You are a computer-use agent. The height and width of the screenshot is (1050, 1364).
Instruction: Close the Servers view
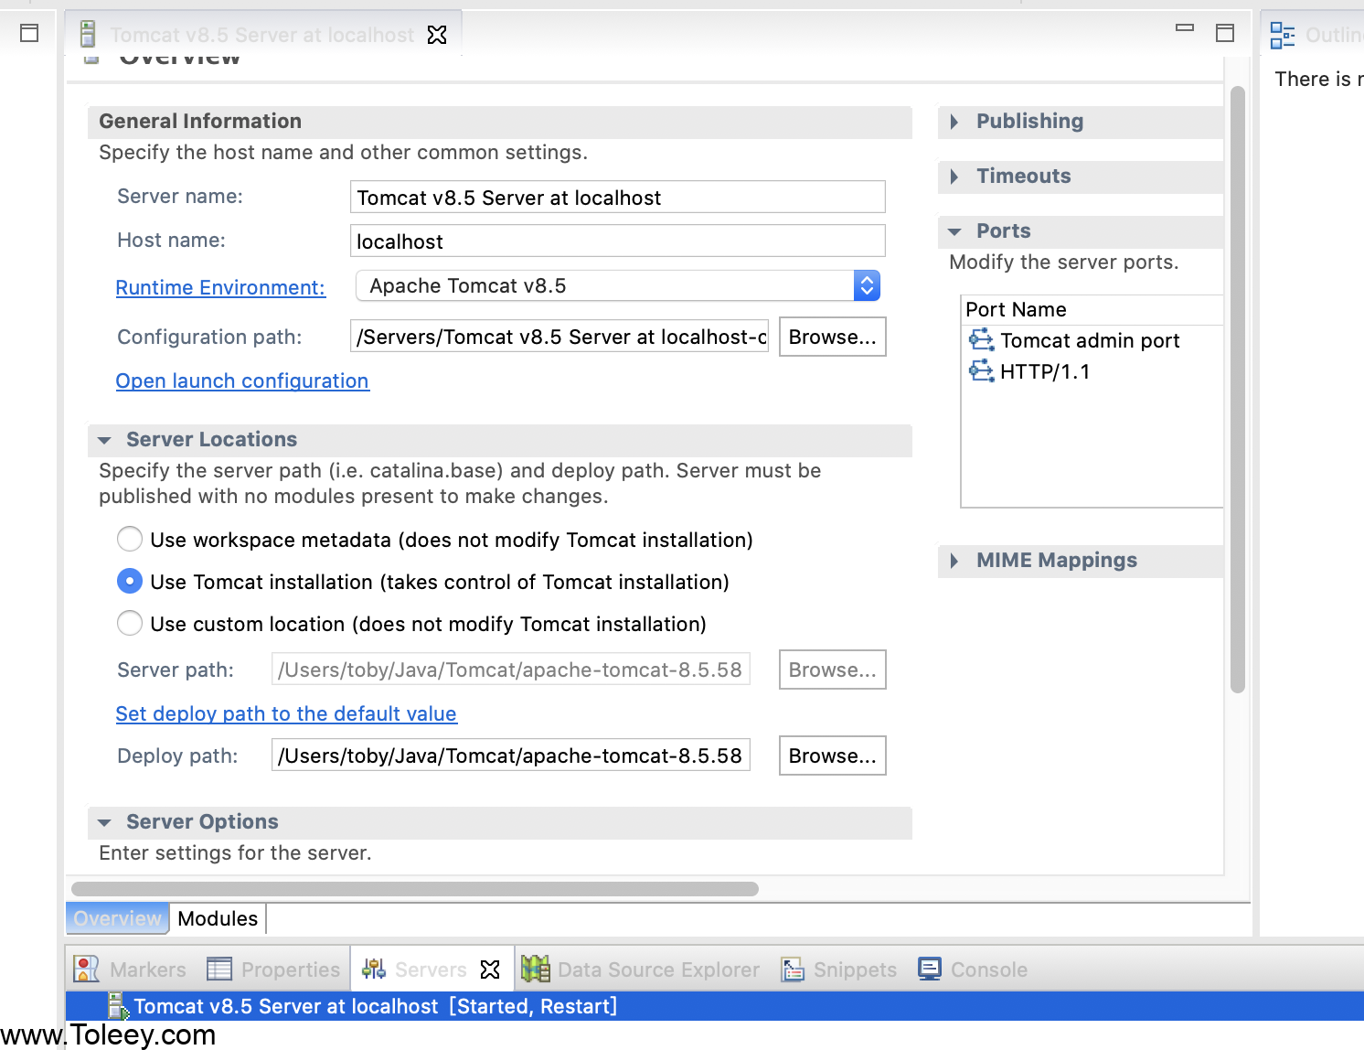click(491, 970)
